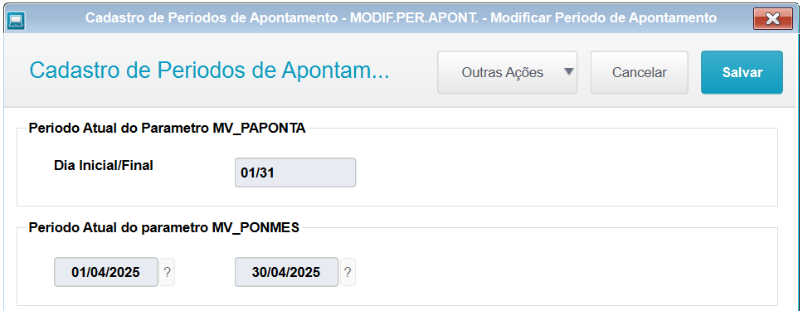Open help lookup beside the 30/04/2025 date
The width and height of the screenshot is (803, 311).
[348, 272]
